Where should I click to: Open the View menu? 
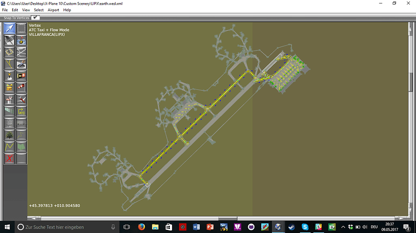26,10
